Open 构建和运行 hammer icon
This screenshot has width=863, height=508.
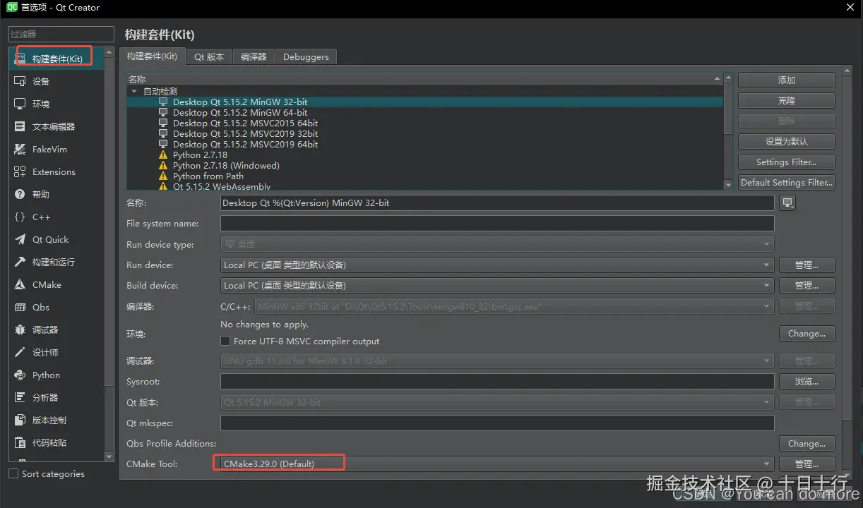tap(20, 262)
